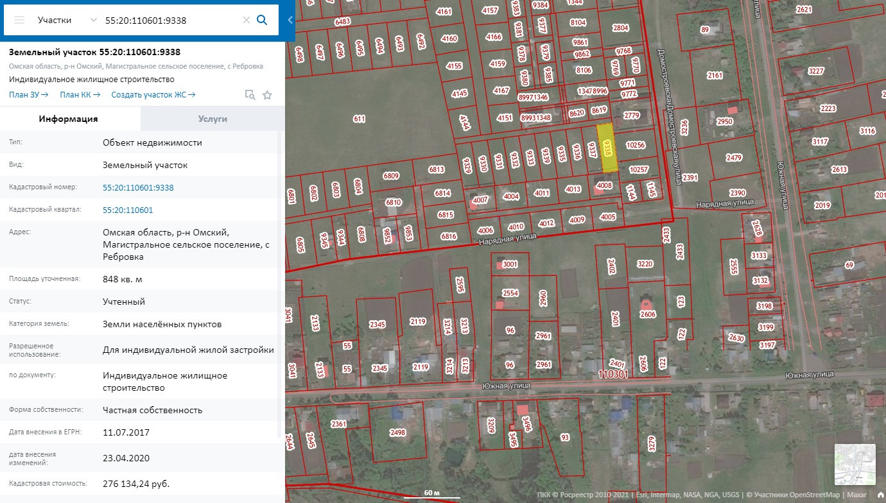Viewport: 886px width, 503px height.
Task: Clear the search field with X
Action: 246,20
